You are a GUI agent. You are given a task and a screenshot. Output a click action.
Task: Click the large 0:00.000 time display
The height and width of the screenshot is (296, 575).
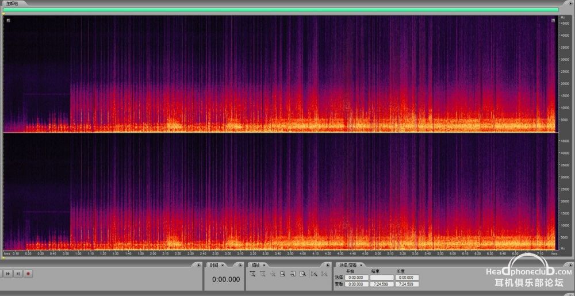(x=226, y=279)
